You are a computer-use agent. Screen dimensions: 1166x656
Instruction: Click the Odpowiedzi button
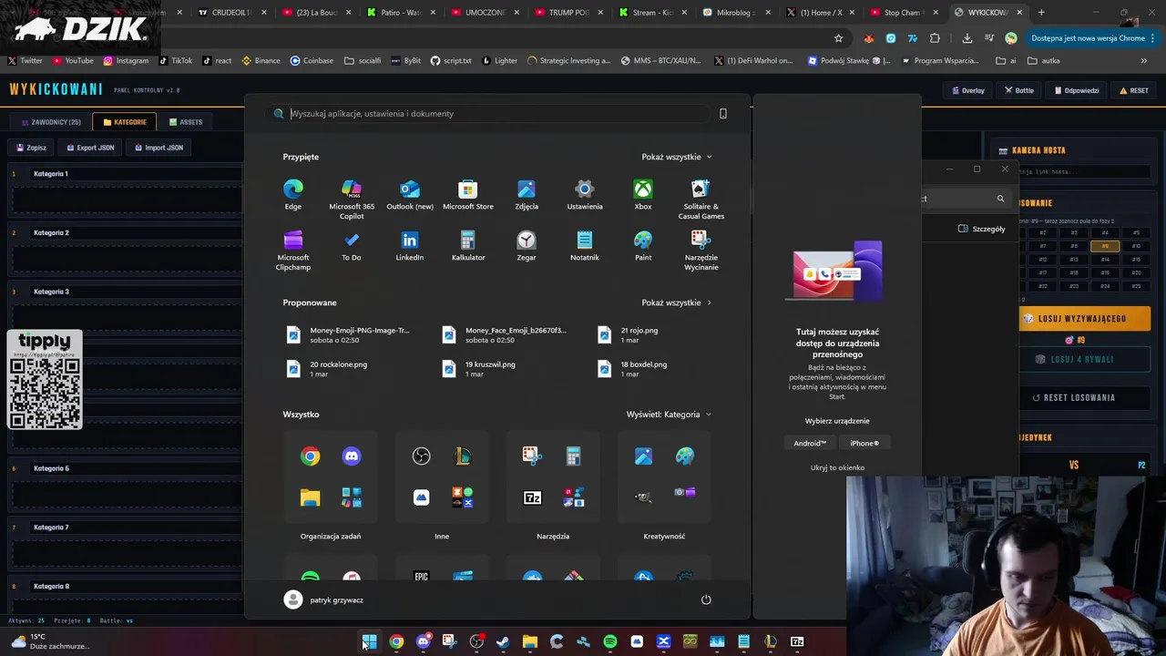[x=1076, y=91]
